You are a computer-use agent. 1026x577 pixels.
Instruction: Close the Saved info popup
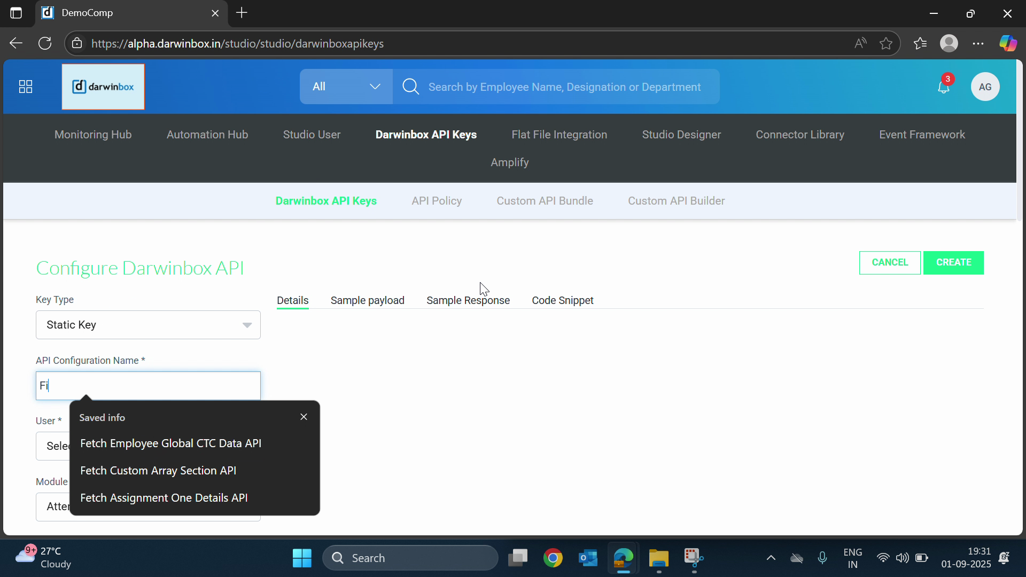(x=304, y=417)
